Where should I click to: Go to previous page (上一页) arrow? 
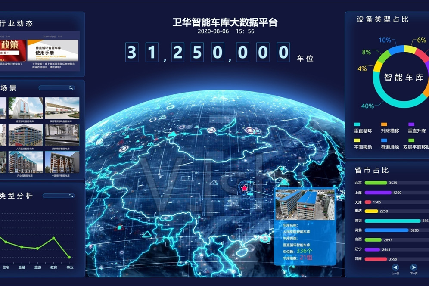pyautogui.click(x=395, y=267)
